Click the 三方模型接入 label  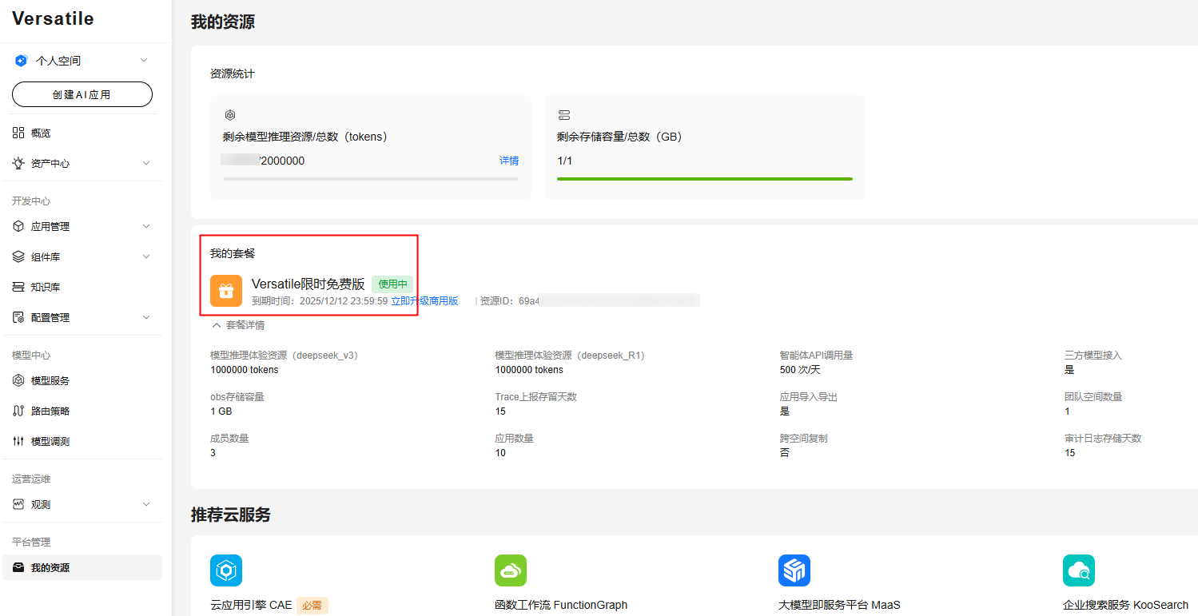tap(1093, 356)
